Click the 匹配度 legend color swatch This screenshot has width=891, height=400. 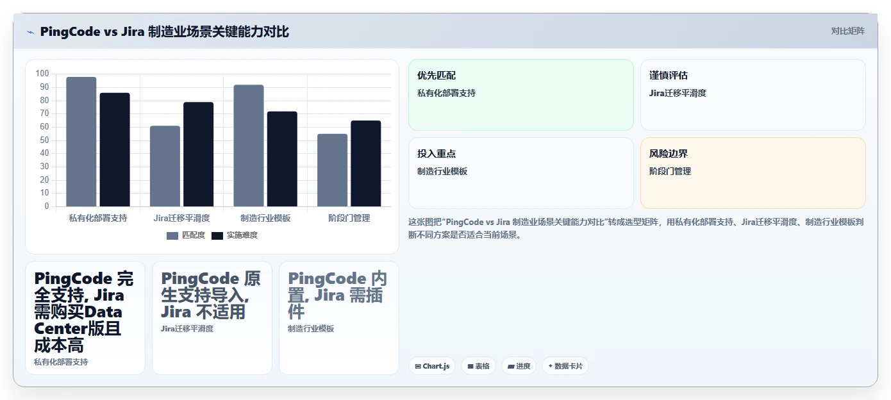[172, 235]
